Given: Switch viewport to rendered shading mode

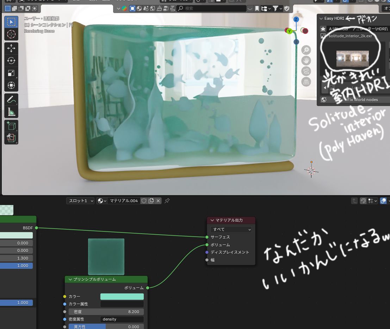Looking at the screenshot, I should click(x=389, y=1).
